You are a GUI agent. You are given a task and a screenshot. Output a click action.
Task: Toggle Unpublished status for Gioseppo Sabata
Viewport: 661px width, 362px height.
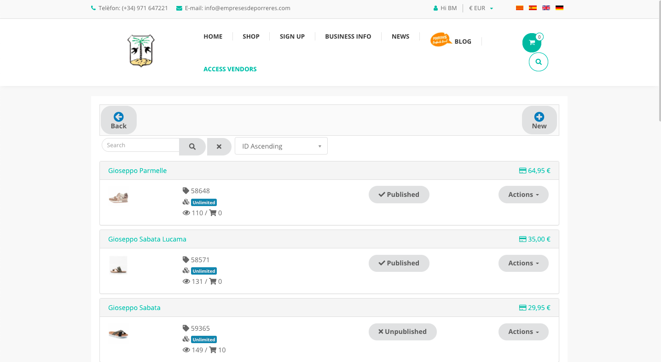pos(403,332)
